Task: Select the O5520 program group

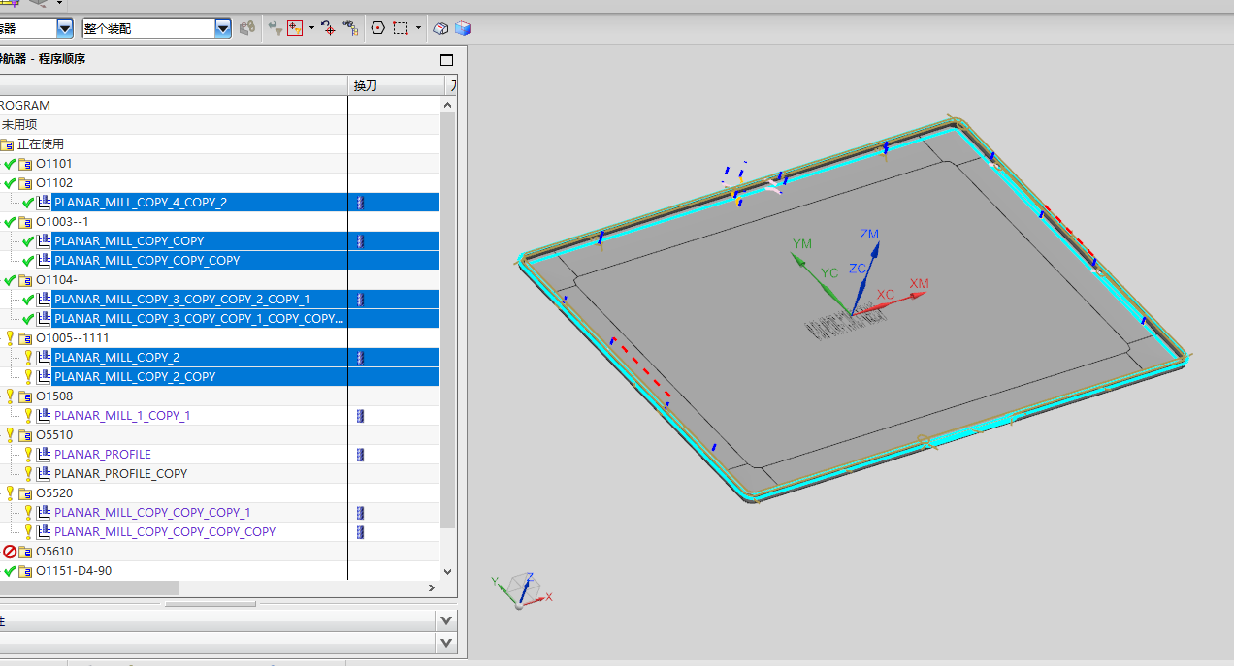Action: click(x=54, y=493)
